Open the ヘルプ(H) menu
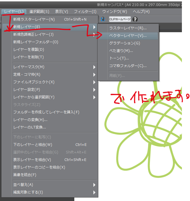The image size is (190, 201). pos(141,12)
